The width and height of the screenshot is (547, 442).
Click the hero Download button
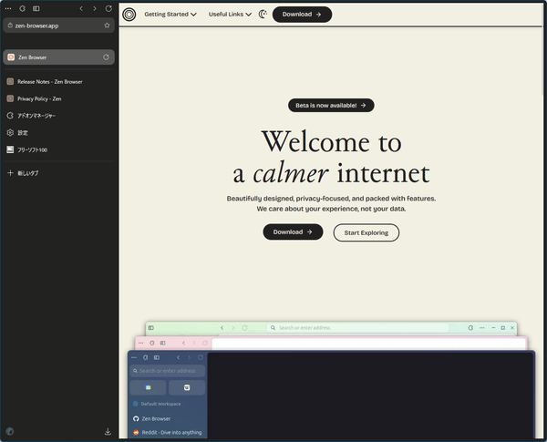tap(293, 232)
